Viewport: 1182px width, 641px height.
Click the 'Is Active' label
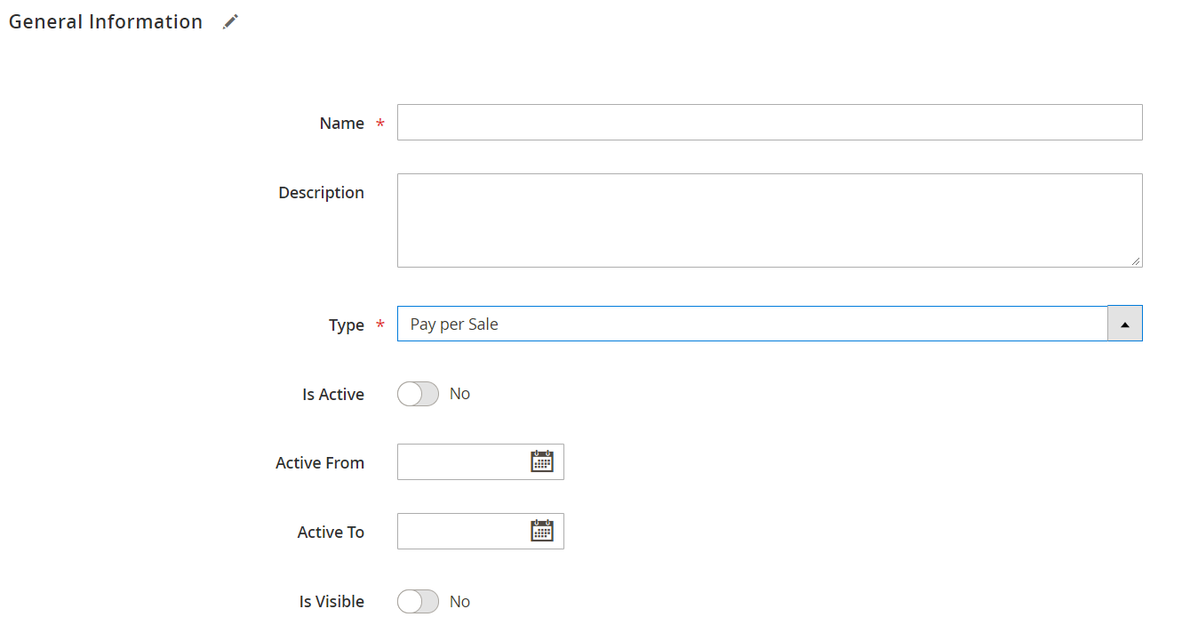[x=333, y=395]
